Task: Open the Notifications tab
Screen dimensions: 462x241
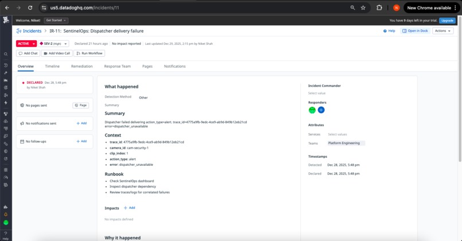Action: 175,67
